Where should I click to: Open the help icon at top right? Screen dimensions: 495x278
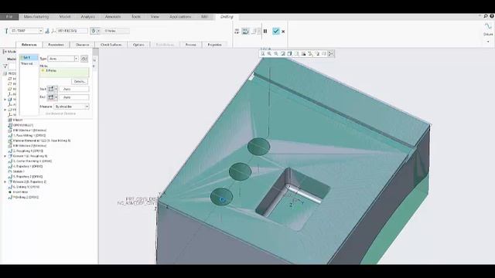point(492,16)
